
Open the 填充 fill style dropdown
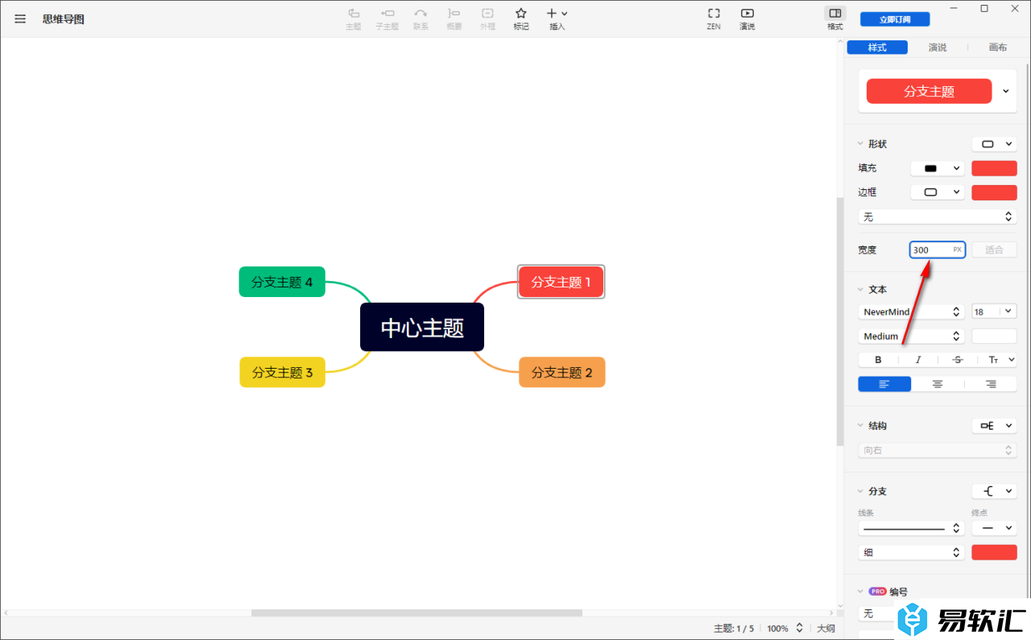[x=938, y=168]
